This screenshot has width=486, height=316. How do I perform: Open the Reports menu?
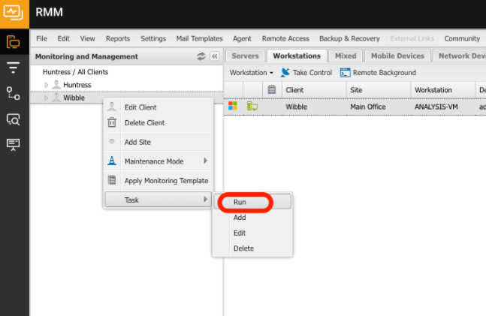pos(118,38)
